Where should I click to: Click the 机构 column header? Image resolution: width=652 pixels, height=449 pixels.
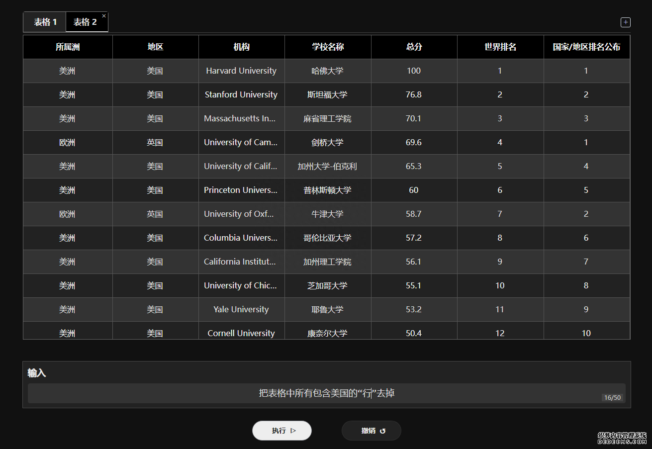point(242,47)
